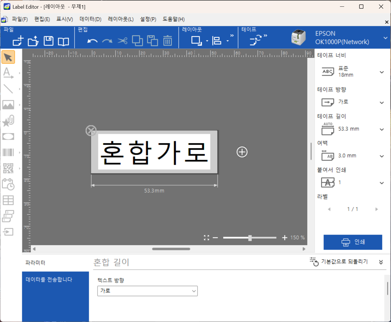Click the horizontal canvas scrollbar
The width and height of the screenshot is (391, 322).
171,249
